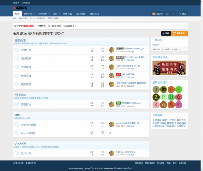Open the 帅 user avatar
203x171 pixels.
pos(164,89)
